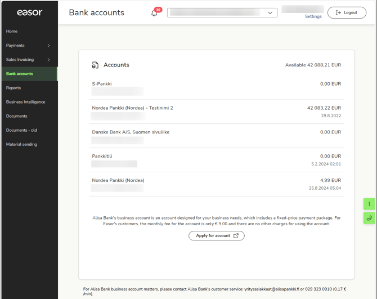This screenshot has height=299, width=377.
Task: Click the 5.2.2024 02:01 timestamp
Action: click(326, 164)
